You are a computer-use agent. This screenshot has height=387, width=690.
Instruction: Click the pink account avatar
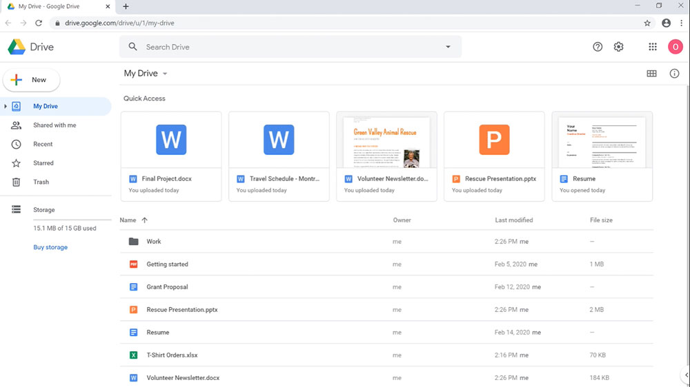coord(675,47)
